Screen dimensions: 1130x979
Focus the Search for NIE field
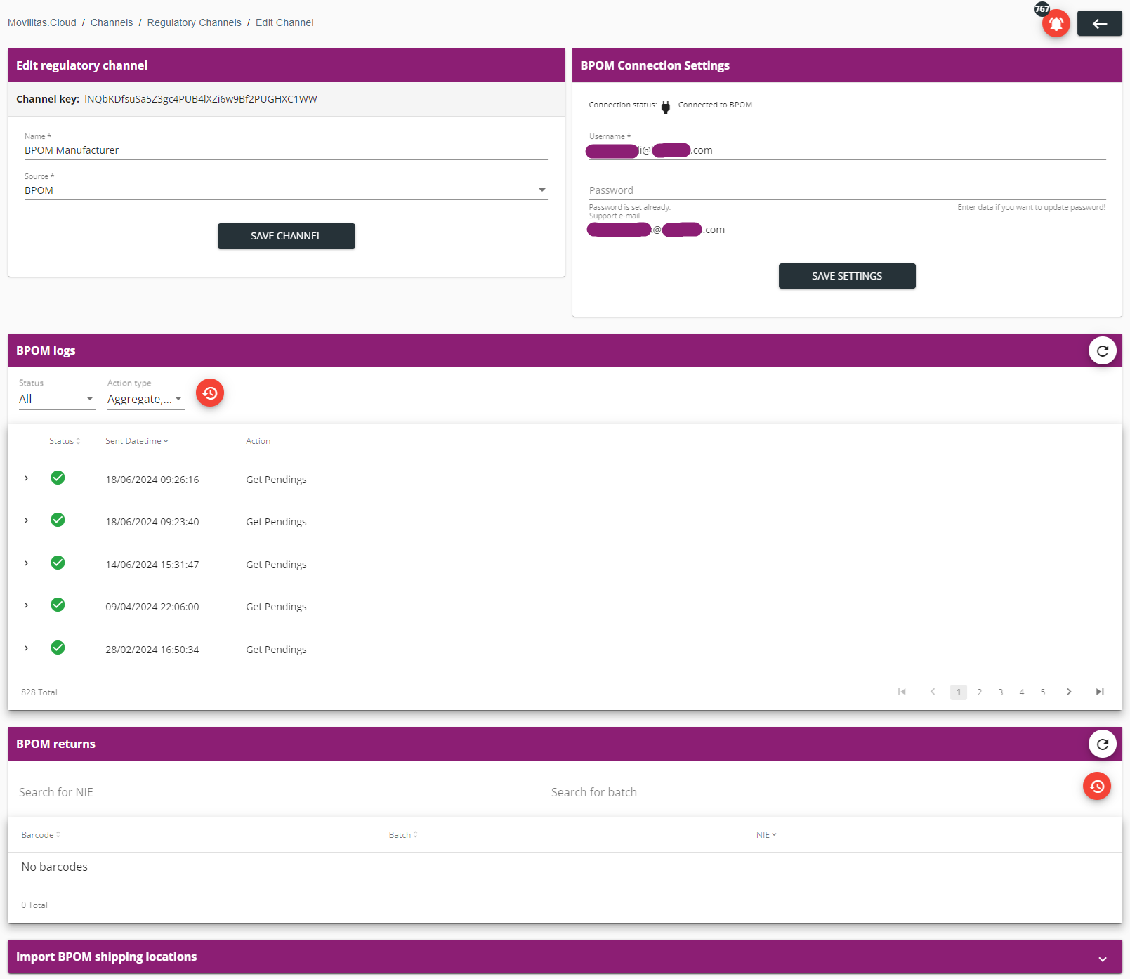coord(279,792)
